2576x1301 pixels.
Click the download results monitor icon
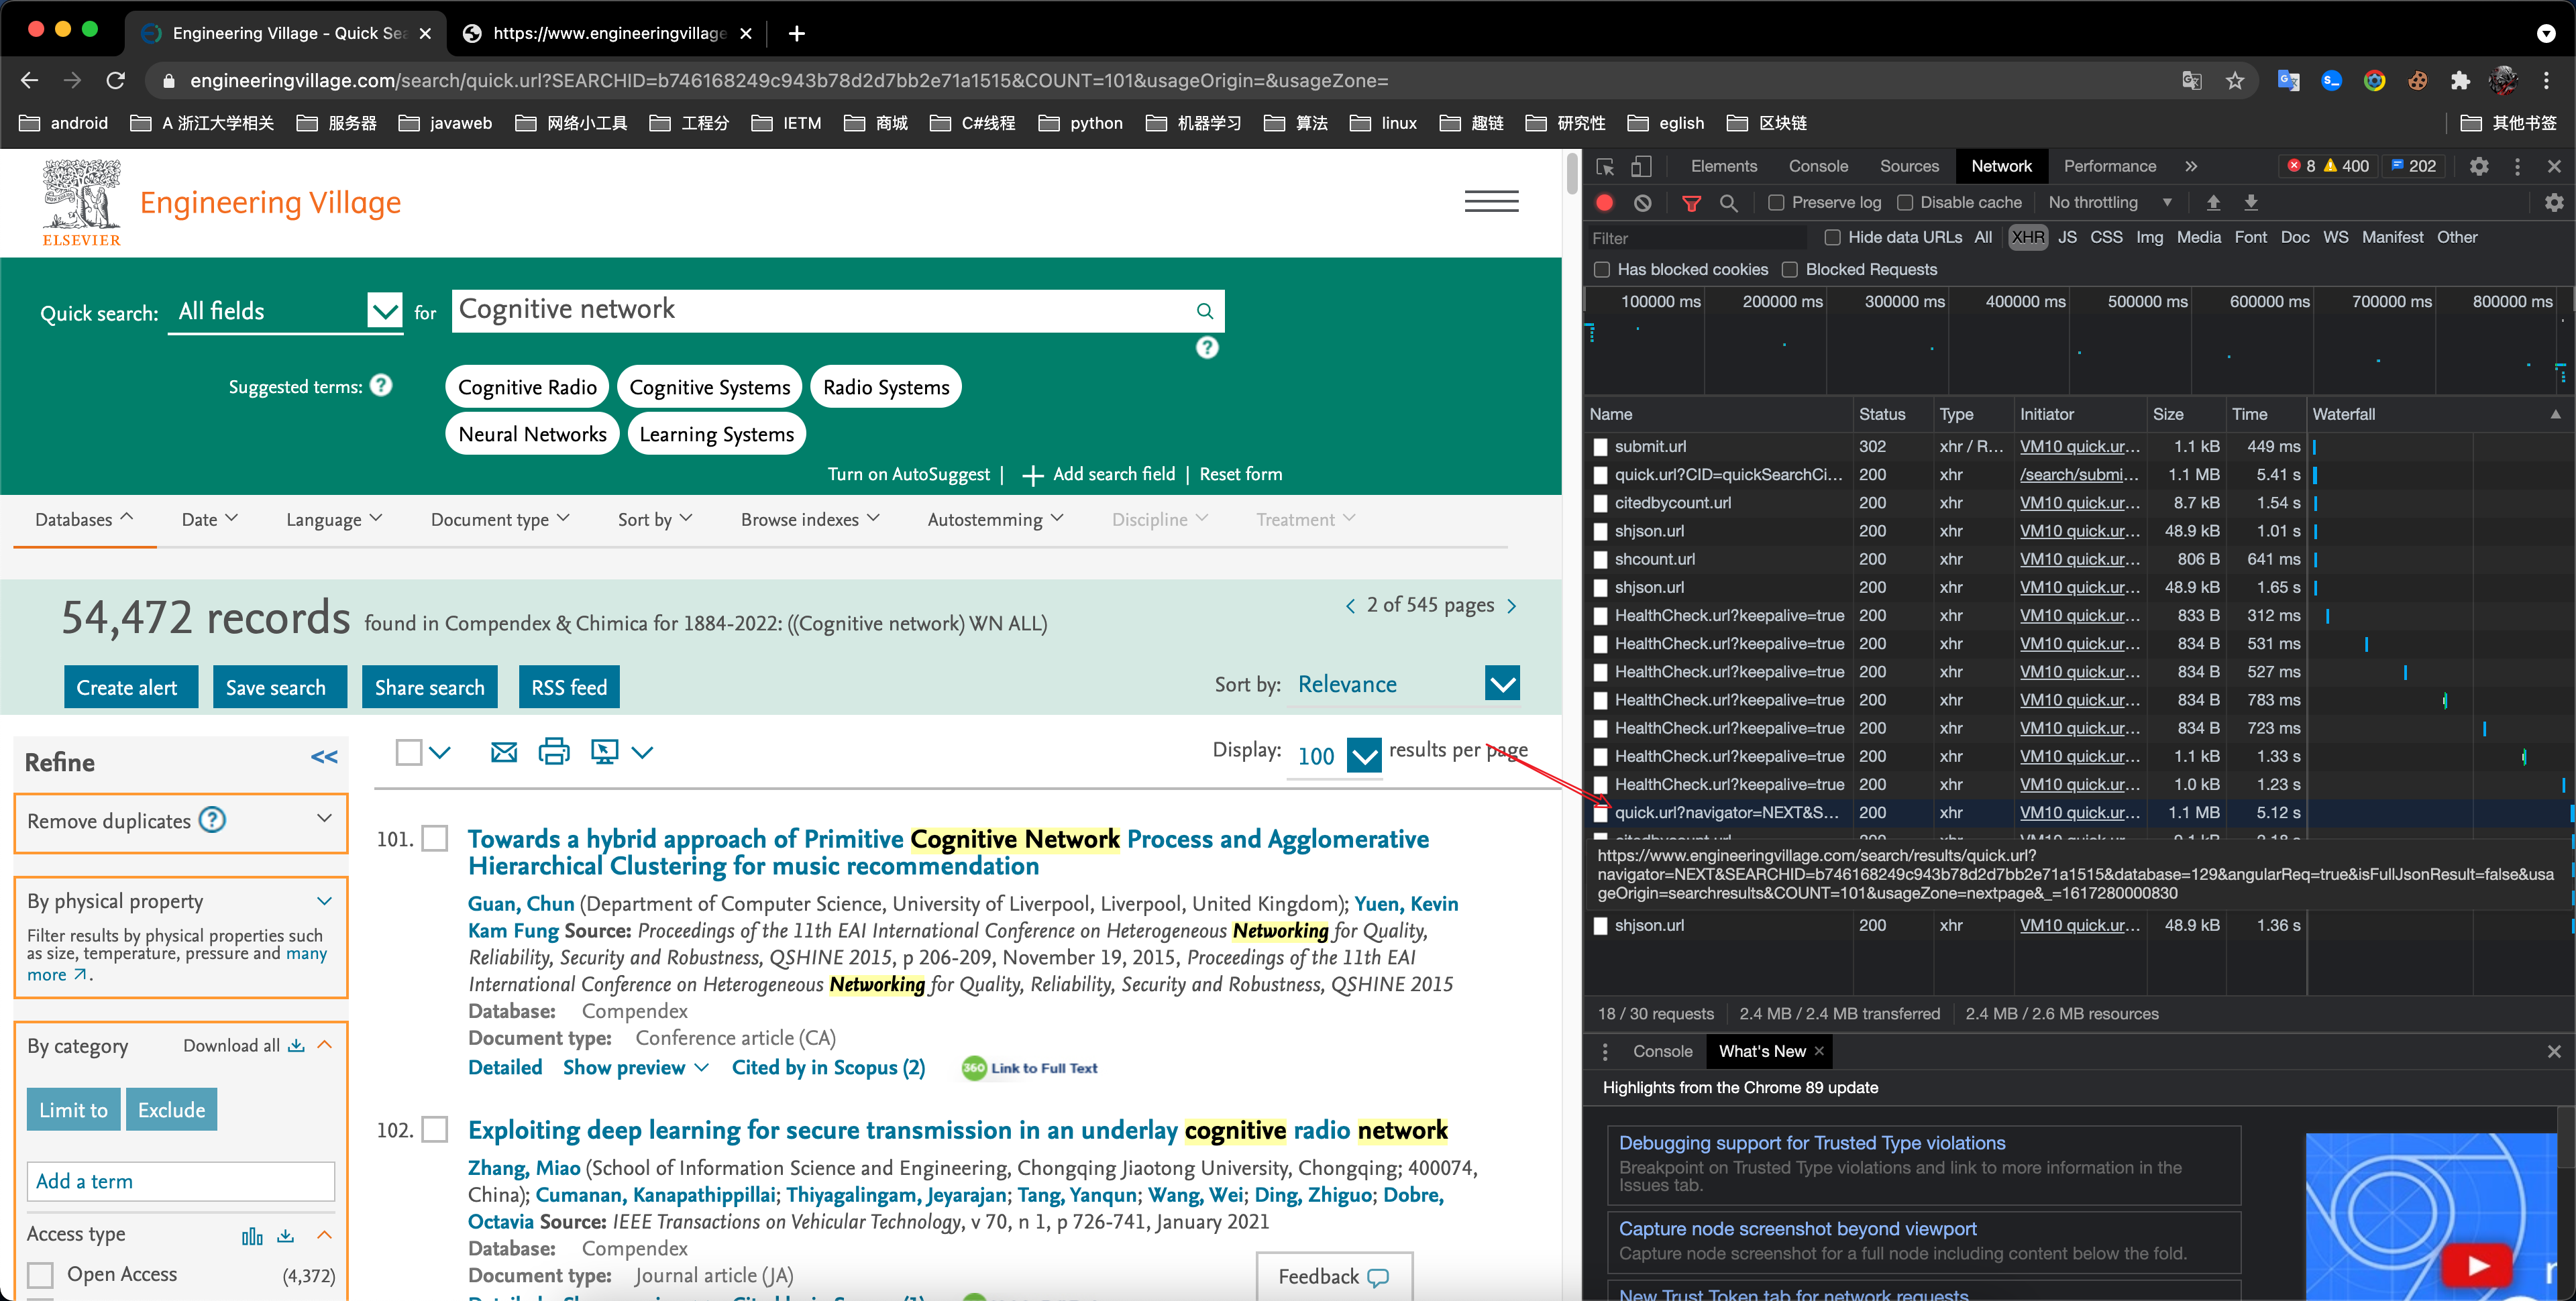click(x=604, y=752)
